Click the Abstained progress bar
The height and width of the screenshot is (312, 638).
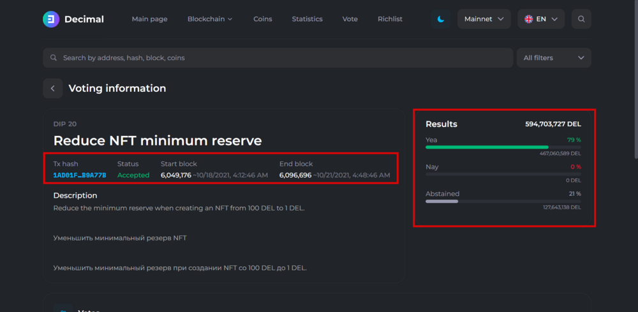pyautogui.click(x=503, y=201)
